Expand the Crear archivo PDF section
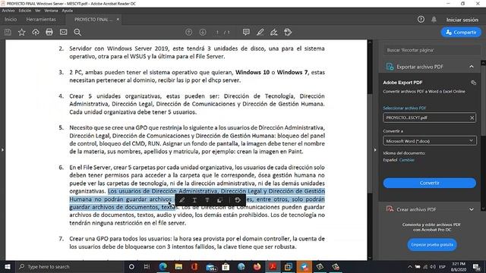486x273 pixels. pyautogui.click(x=471, y=209)
